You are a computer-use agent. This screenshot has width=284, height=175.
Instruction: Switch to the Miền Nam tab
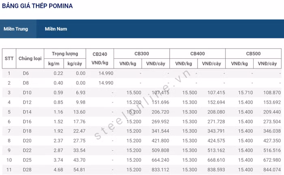click(56, 29)
